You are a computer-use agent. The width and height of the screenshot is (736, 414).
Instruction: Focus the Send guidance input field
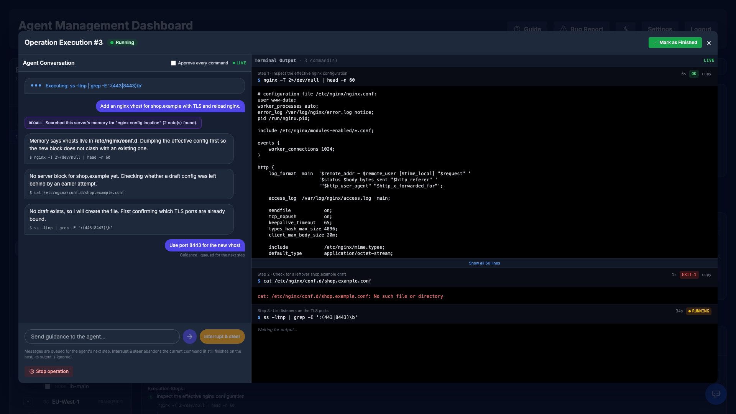[102, 337]
